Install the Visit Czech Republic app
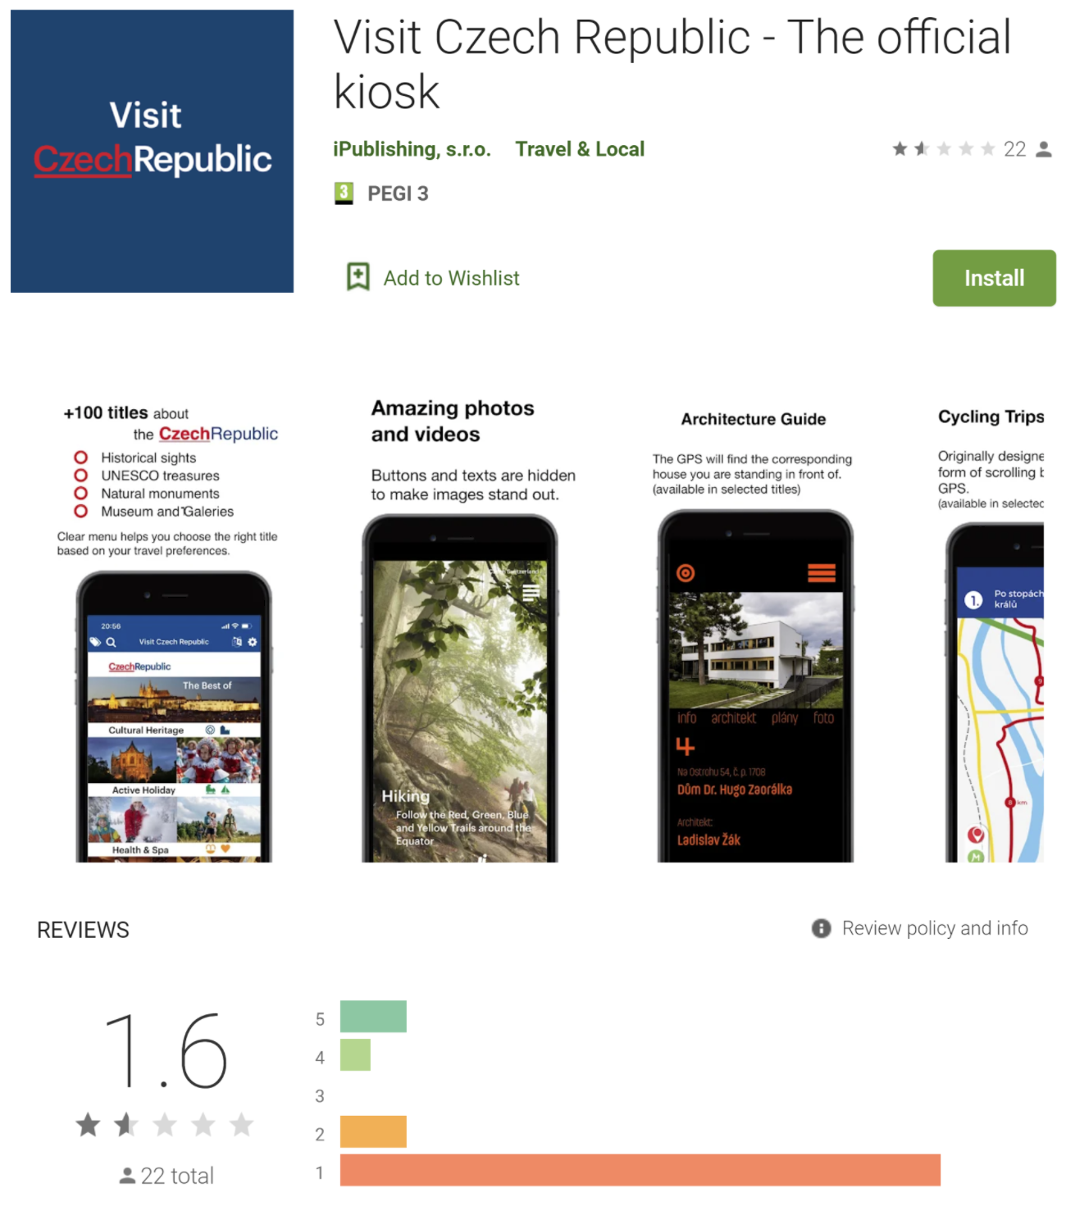 [x=994, y=278]
